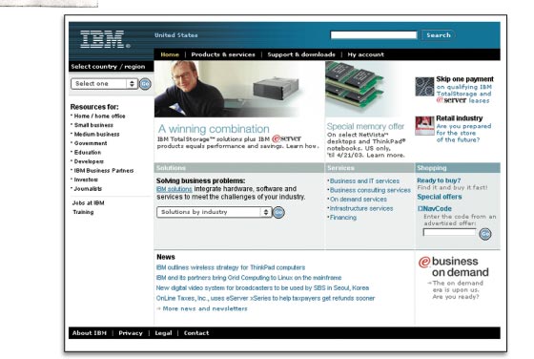
Task: Click Go button beside Solutions by industry
Action: click(278, 212)
